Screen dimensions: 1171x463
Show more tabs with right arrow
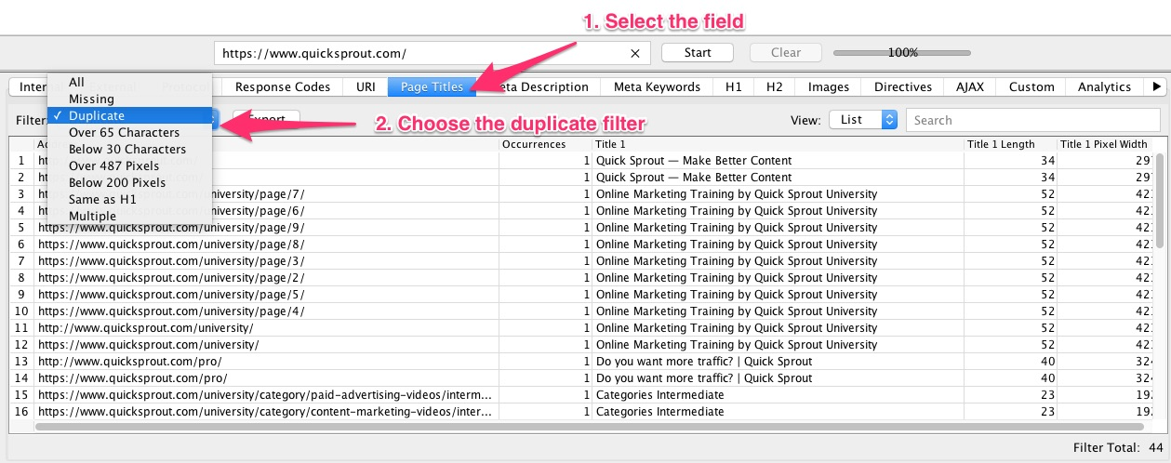(1157, 86)
